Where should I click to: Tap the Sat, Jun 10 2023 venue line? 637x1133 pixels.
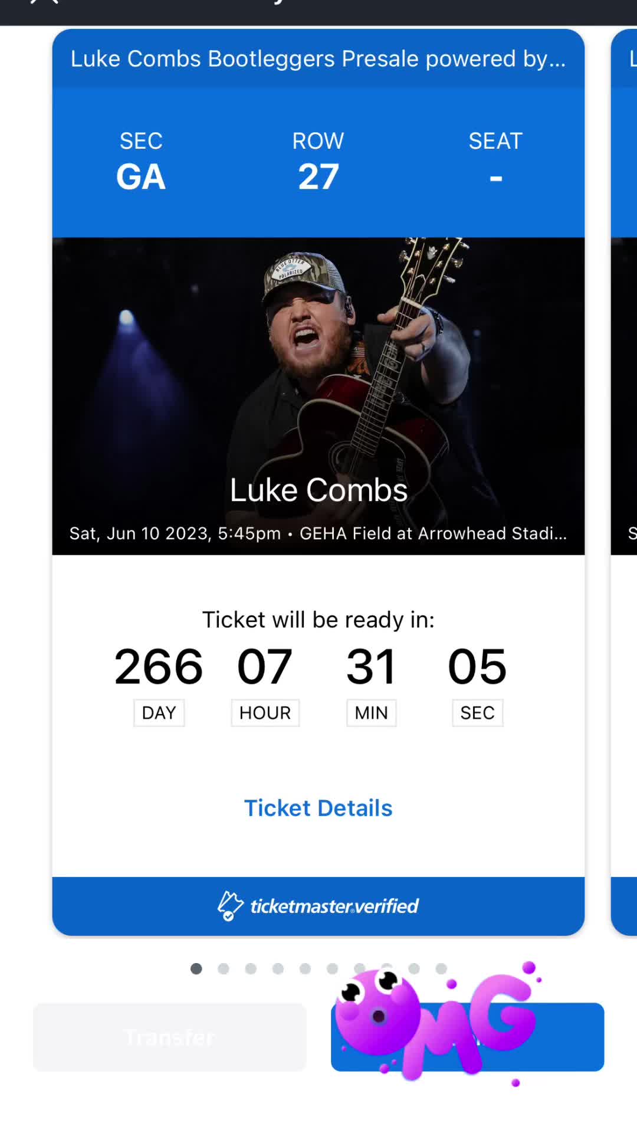318,533
